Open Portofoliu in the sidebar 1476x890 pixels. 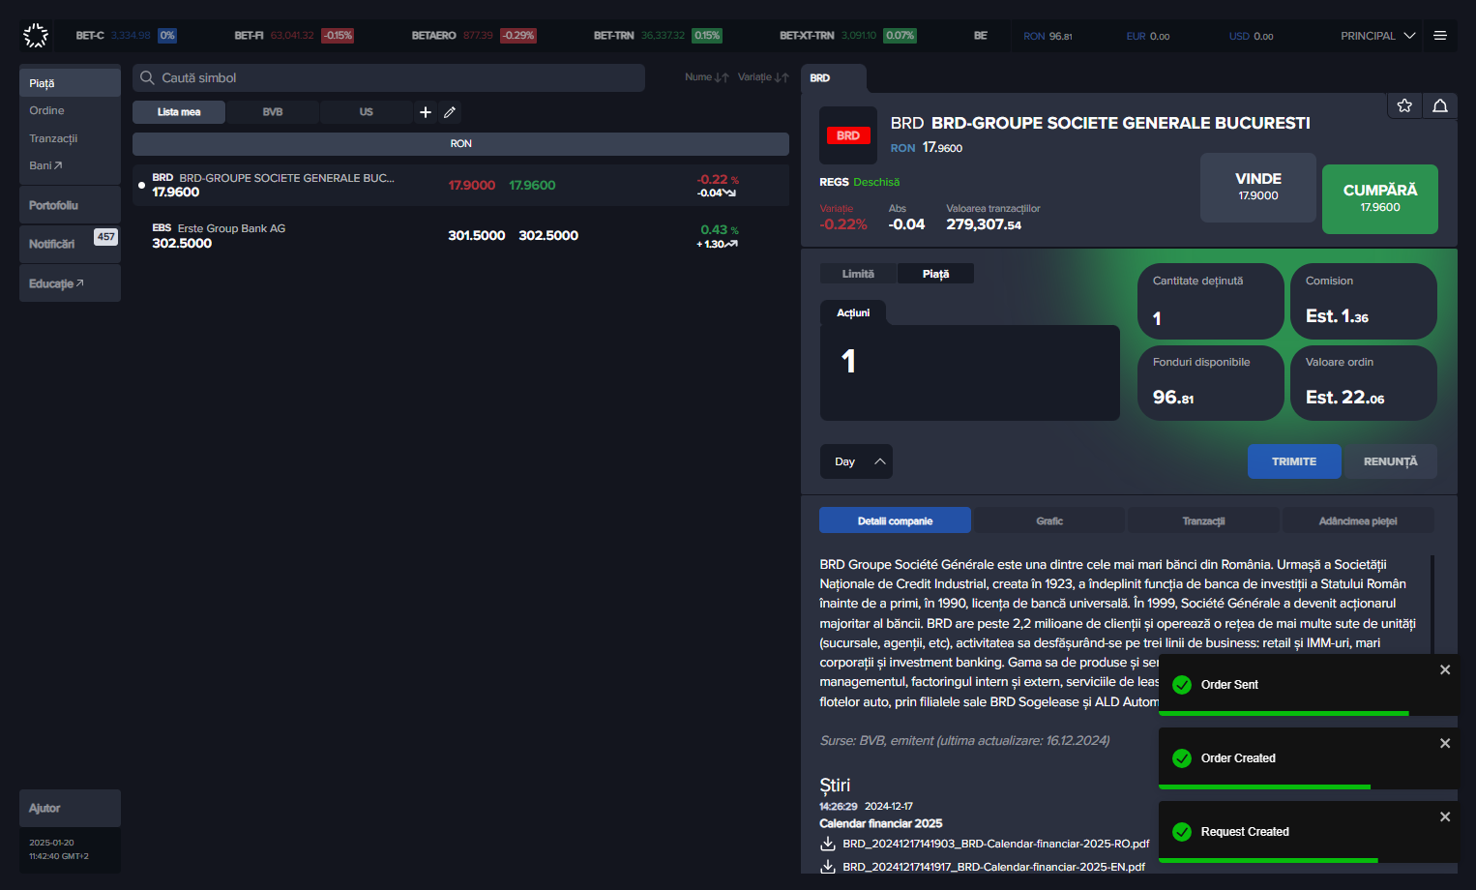(70, 205)
